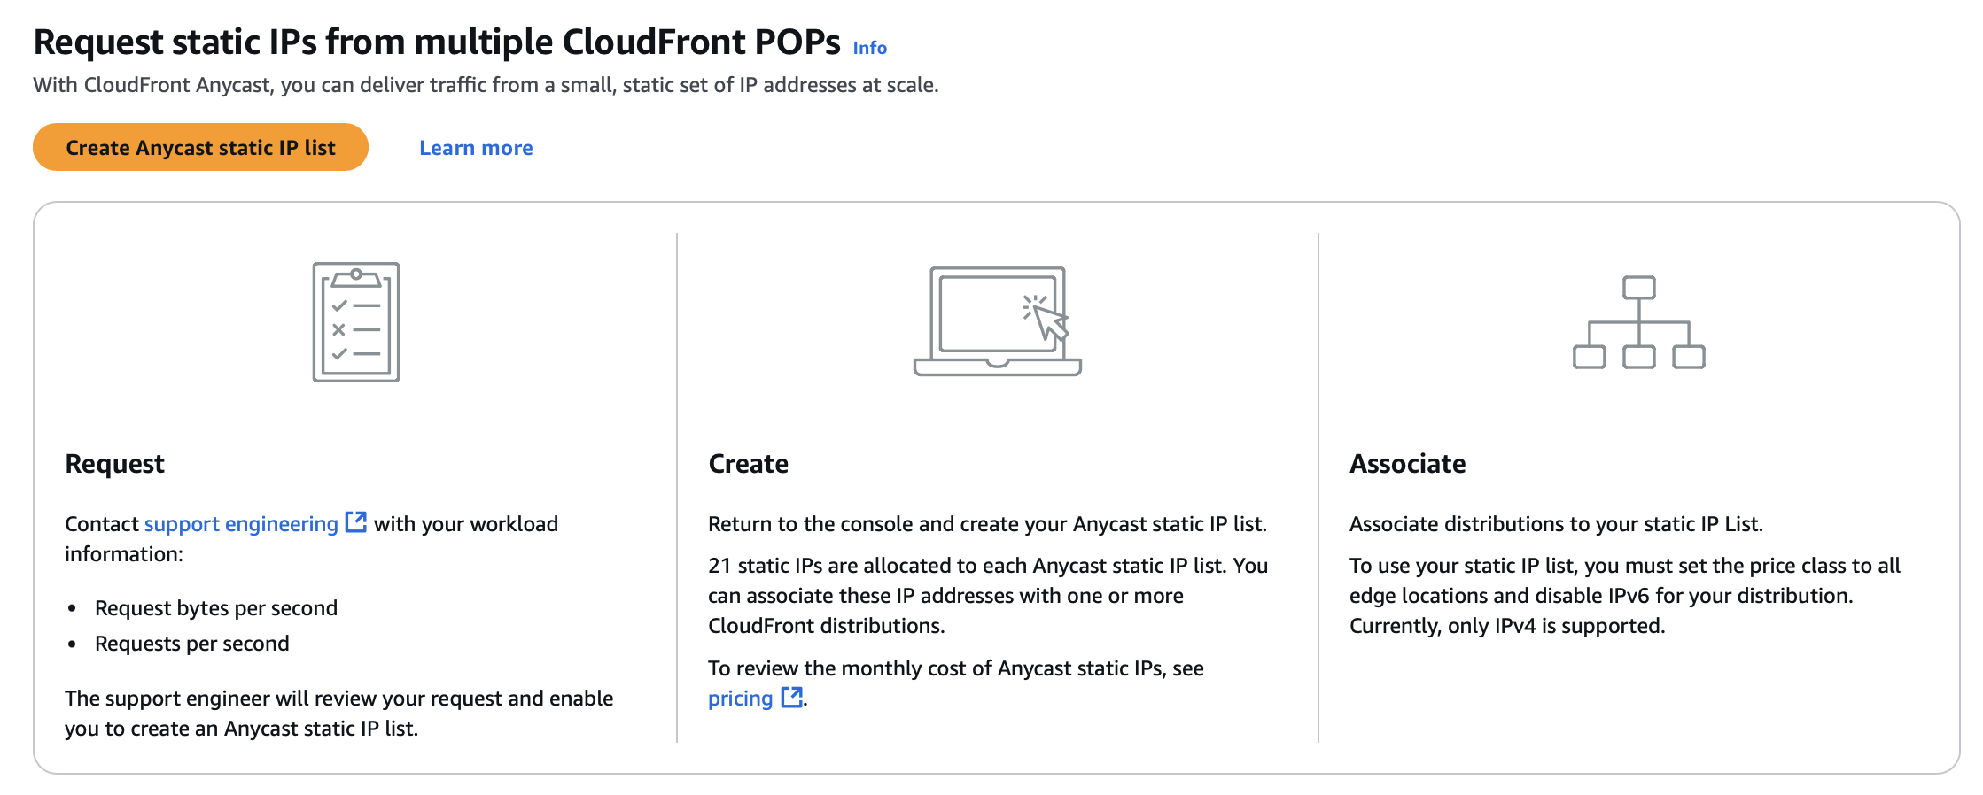The height and width of the screenshot is (795, 1983).
Task: Click the network hierarchy icon above Associate
Action: [1639, 322]
